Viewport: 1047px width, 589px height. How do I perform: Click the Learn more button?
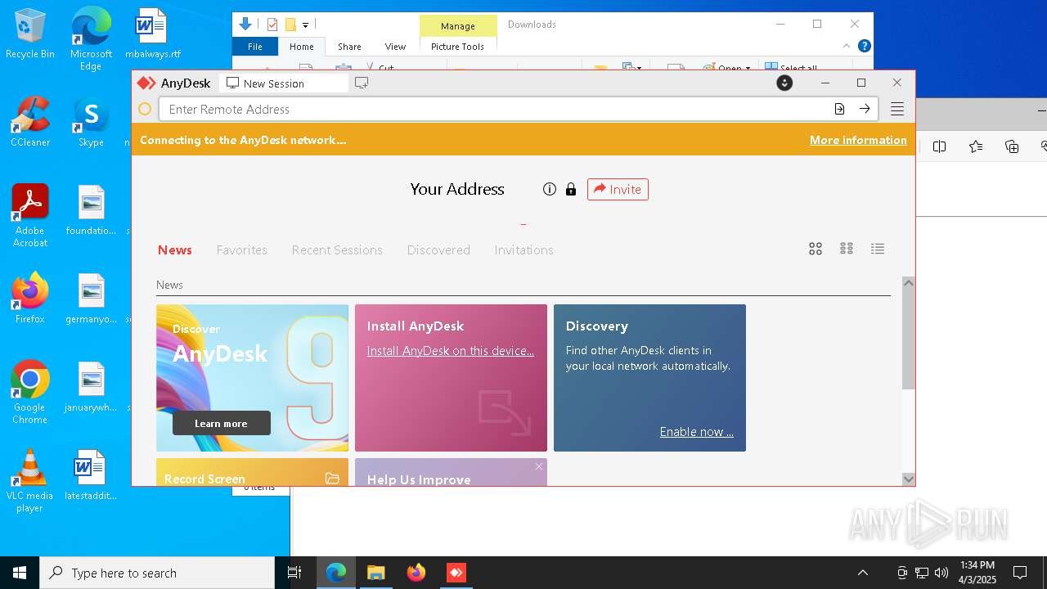click(x=221, y=423)
